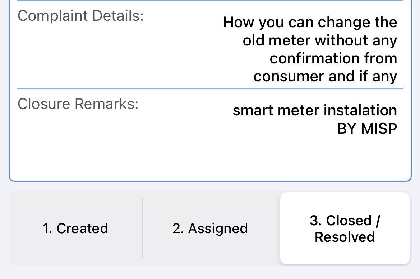Tap the "Complaint Details:" label

pyautogui.click(x=80, y=16)
